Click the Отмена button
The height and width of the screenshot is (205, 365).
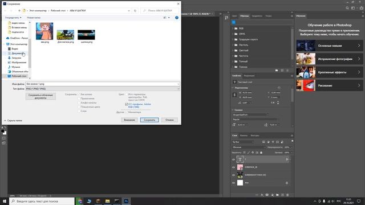tap(169, 120)
